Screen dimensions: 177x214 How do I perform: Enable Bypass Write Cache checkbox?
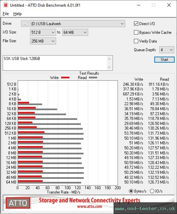point(136,32)
